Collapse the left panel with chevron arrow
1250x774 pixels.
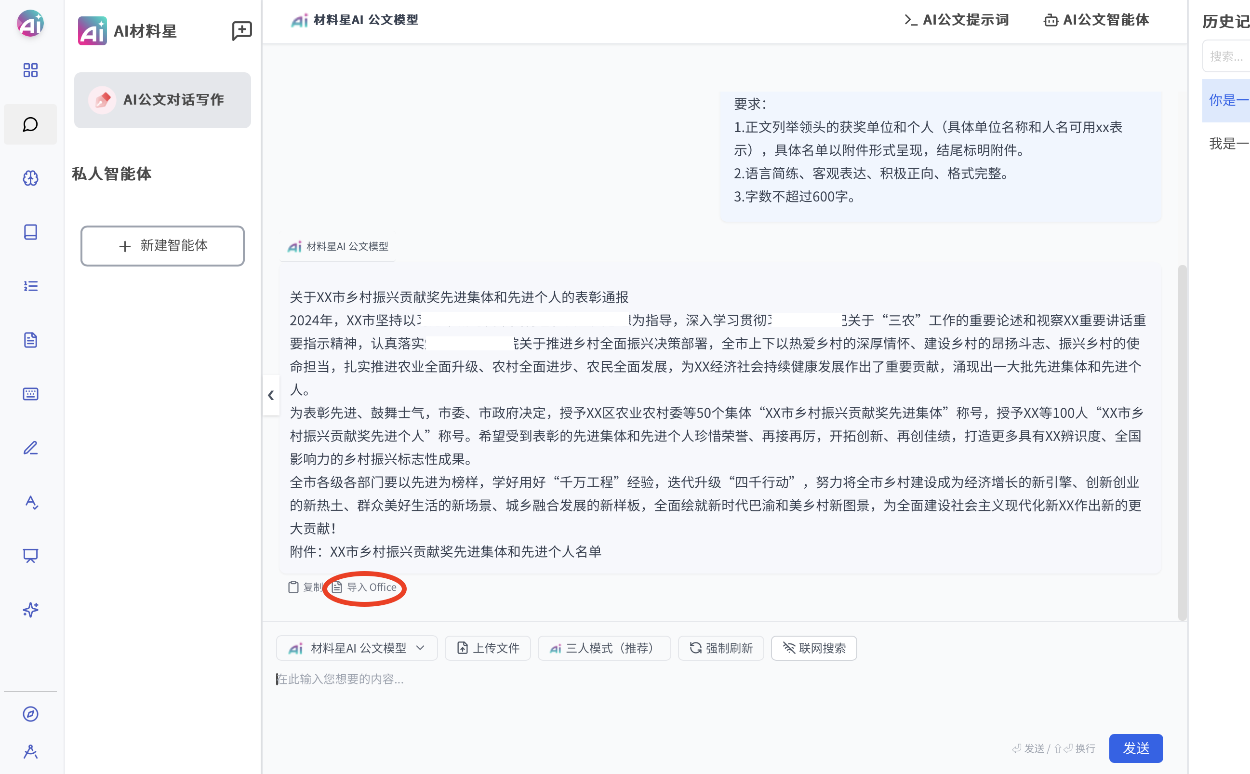click(x=271, y=395)
